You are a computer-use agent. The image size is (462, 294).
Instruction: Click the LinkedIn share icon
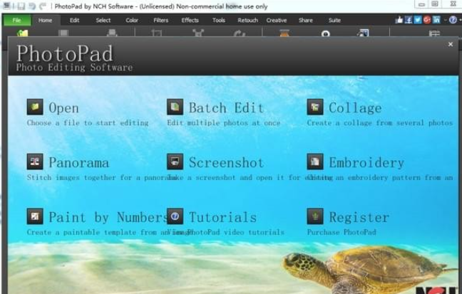pyautogui.click(x=436, y=20)
